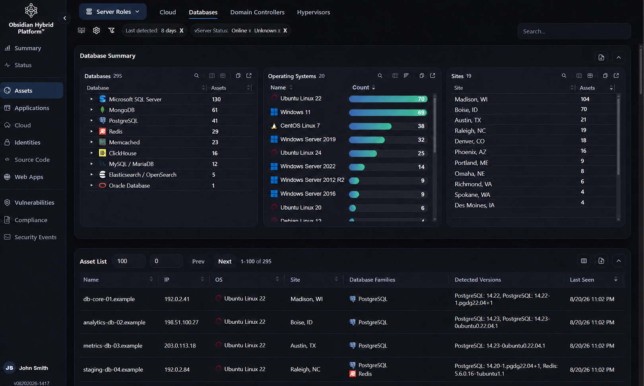
Task: Search within Operating Systems panel
Action: pos(380,76)
